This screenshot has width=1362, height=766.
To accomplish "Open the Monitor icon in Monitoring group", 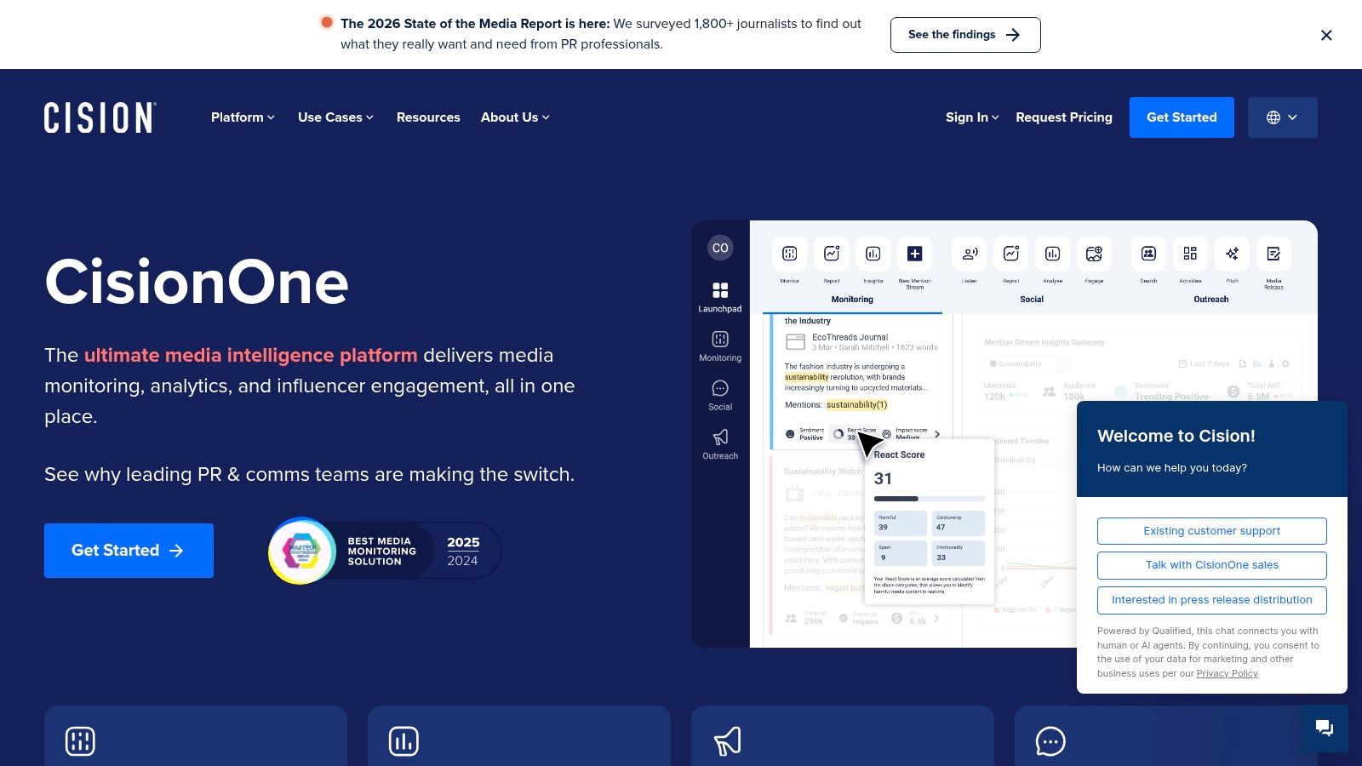I will click(790, 254).
